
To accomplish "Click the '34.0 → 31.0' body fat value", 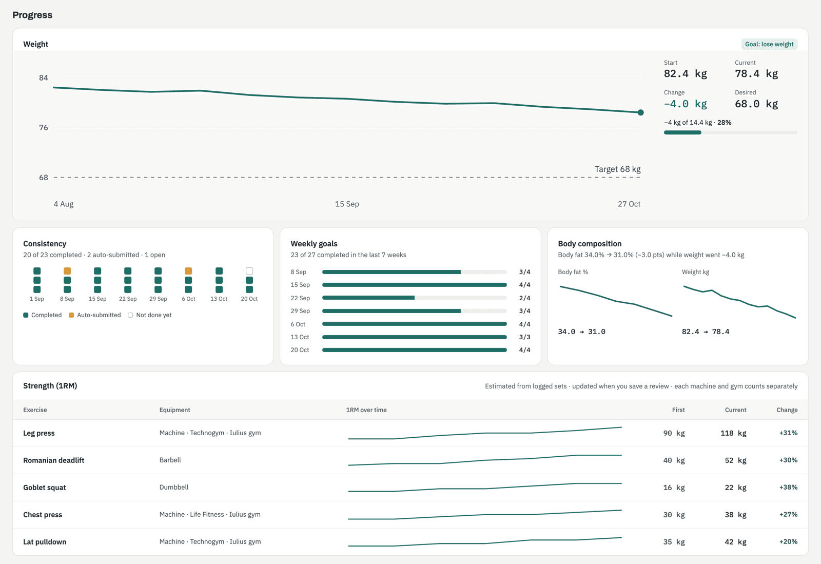I will (x=581, y=332).
